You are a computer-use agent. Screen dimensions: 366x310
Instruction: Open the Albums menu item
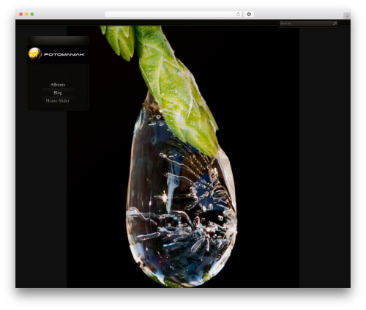58,84
